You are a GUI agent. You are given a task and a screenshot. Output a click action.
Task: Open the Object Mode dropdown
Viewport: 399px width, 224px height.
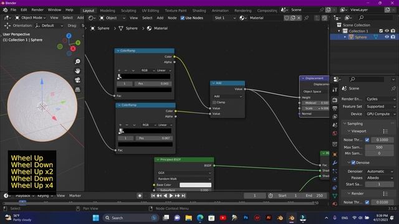pos(31,18)
